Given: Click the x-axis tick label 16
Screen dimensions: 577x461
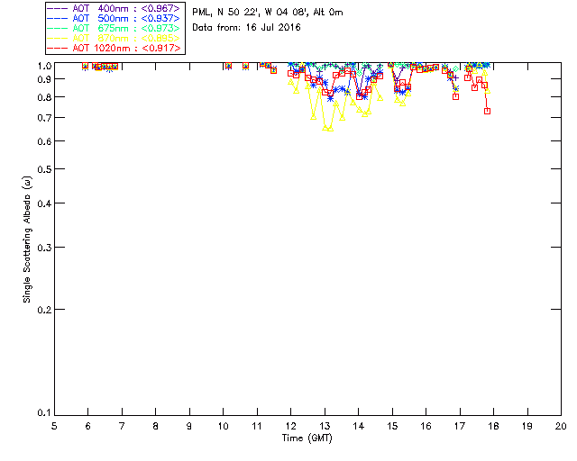Looking at the screenshot, I should point(426,426).
